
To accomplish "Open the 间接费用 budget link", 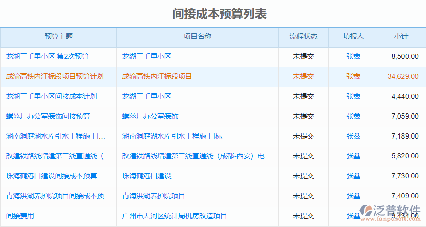I will click(x=20, y=216).
